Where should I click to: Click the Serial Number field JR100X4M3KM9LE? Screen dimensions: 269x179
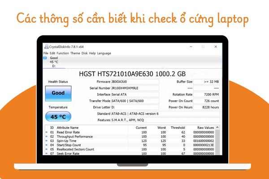coord(135,88)
